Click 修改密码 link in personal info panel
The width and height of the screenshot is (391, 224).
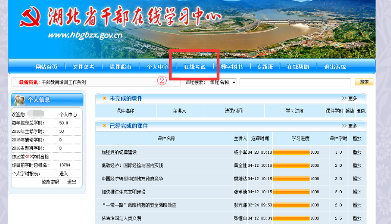click(x=50, y=182)
